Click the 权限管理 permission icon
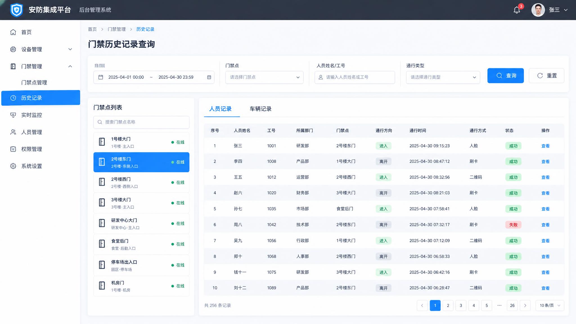 click(x=13, y=149)
